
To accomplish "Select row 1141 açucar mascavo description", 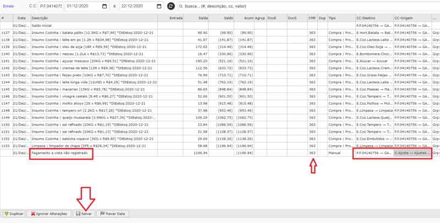I will (94, 61).
